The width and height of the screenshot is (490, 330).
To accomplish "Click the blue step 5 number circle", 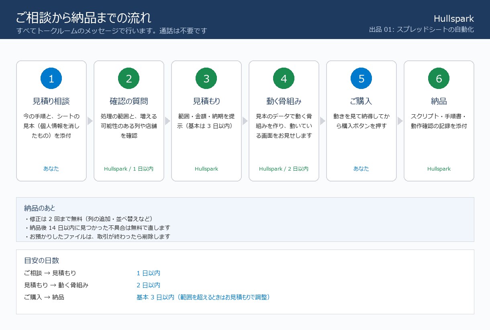I will tap(361, 78).
